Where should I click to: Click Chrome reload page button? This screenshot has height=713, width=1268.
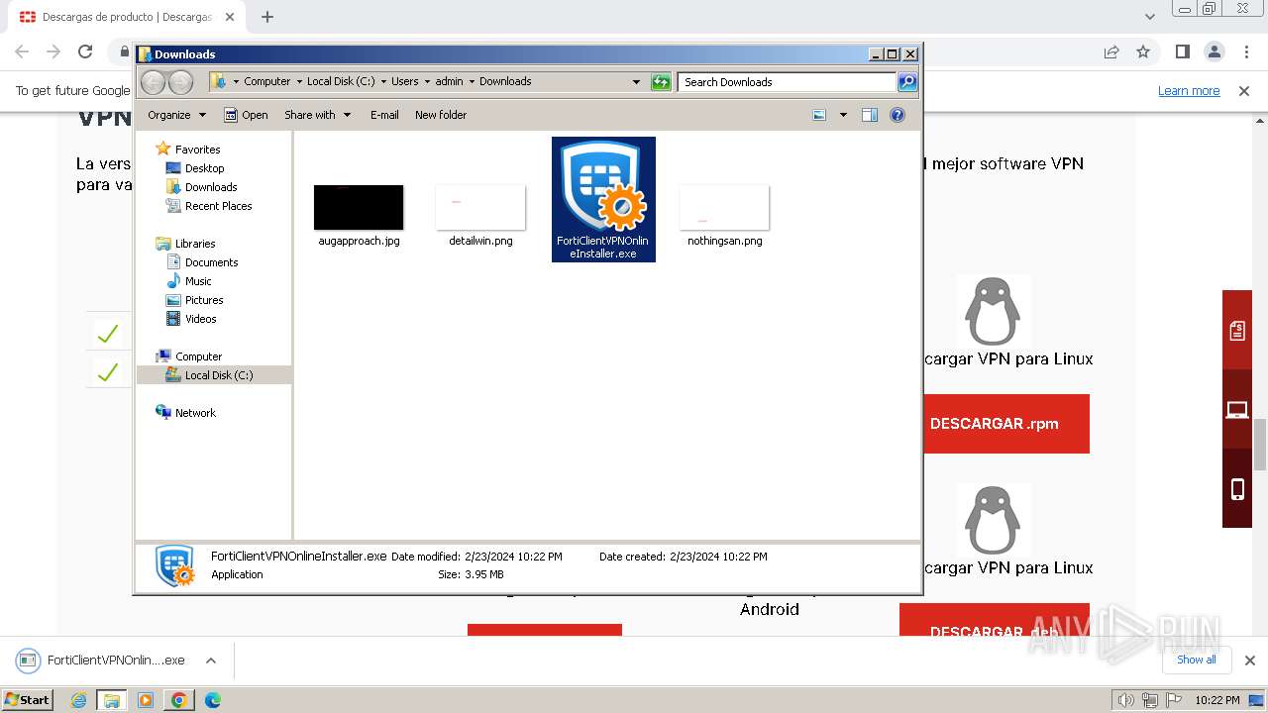click(85, 52)
